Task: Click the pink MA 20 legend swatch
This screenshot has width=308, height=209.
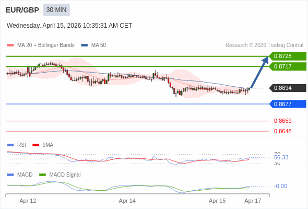Action: [x=10, y=45]
